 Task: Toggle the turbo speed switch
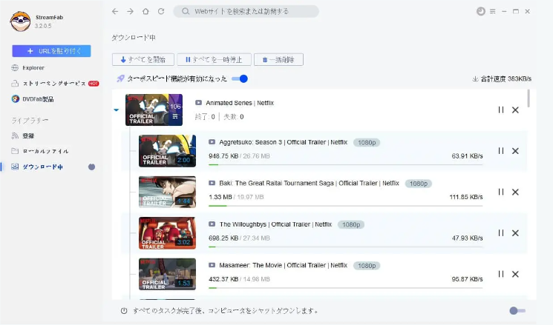(x=240, y=78)
